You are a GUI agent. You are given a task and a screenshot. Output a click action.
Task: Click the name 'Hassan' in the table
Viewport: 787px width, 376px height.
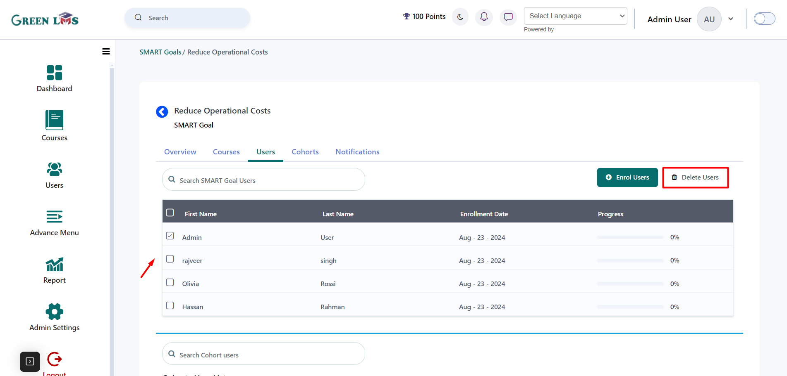193,307
